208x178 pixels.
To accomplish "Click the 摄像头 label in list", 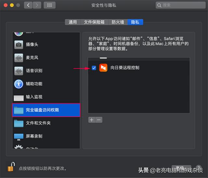I will click(x=32, y=44).
